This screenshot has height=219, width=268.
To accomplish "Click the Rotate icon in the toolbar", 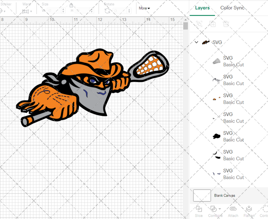I will click(x=107, y=11).
